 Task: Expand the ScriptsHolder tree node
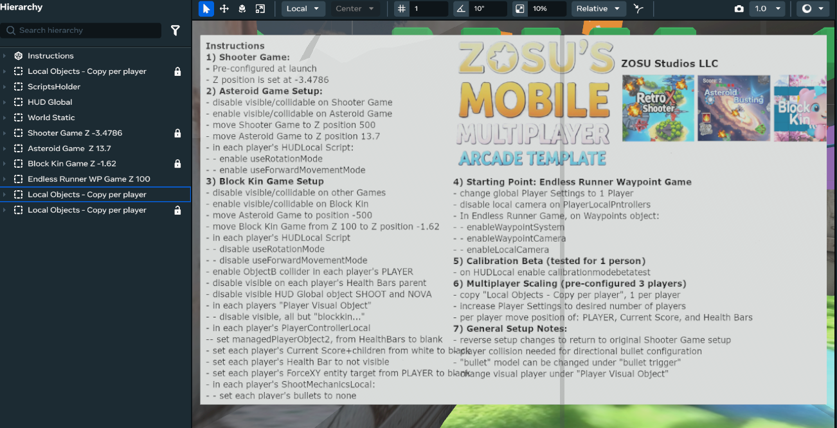(4, 87)
